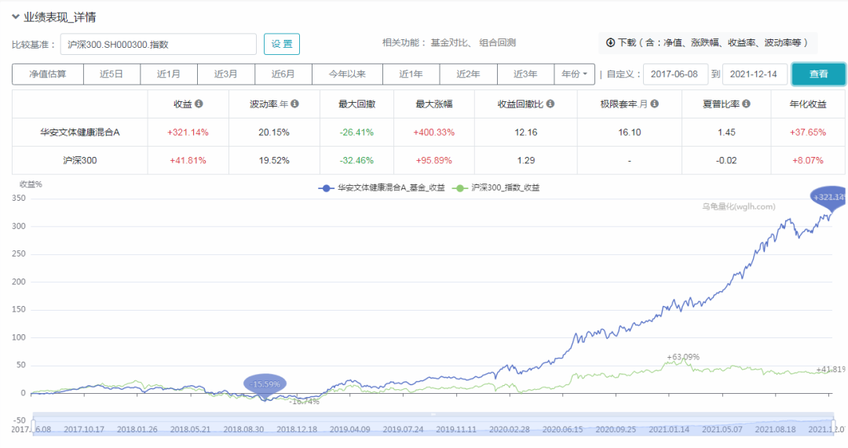Select the 近6月 period tab

(x=283, y=74)
